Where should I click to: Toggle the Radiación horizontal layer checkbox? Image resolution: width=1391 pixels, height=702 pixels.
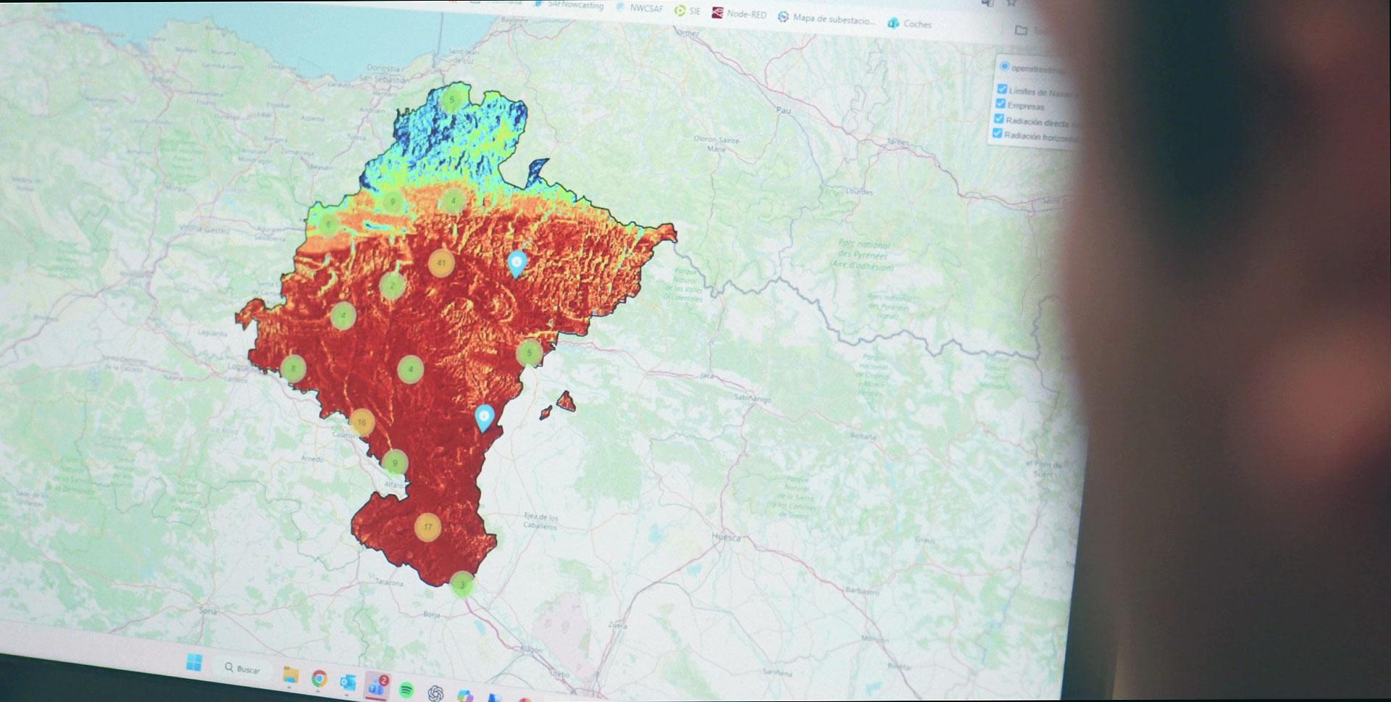tap(998, 134)
